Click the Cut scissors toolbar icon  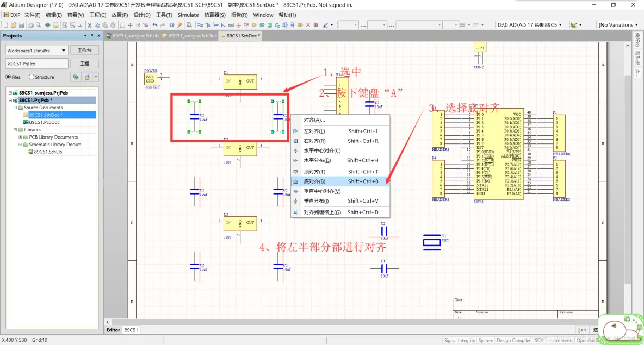point(90,25)
